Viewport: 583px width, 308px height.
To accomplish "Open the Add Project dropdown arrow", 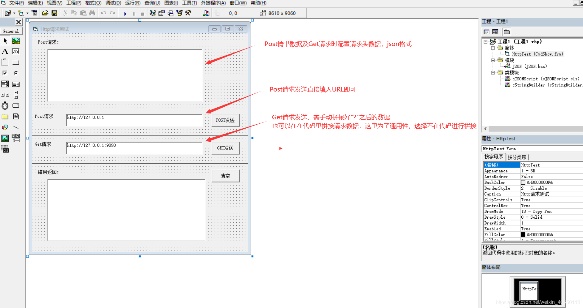I will coord(14,13).
